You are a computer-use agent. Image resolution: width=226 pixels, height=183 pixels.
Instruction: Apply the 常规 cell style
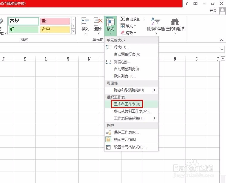[24, 21]
